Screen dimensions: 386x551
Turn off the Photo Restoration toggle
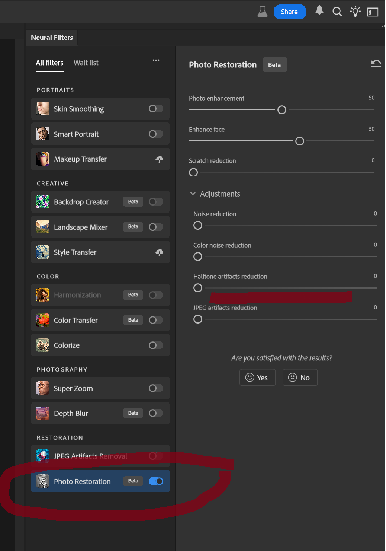pyautogui.click(x=156, y=481)
